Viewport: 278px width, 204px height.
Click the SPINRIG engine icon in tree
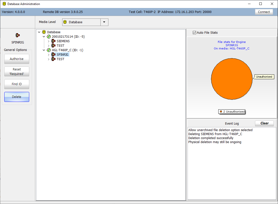pyautogui.click(x=53, y=55)
